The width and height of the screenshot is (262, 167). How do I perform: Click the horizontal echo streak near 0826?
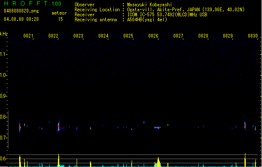(x=157, y=128)
